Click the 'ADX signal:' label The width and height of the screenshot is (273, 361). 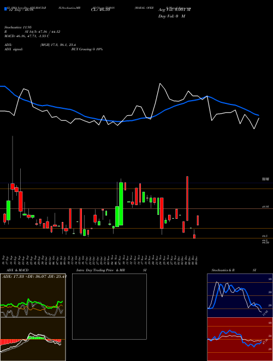(13, 49)
